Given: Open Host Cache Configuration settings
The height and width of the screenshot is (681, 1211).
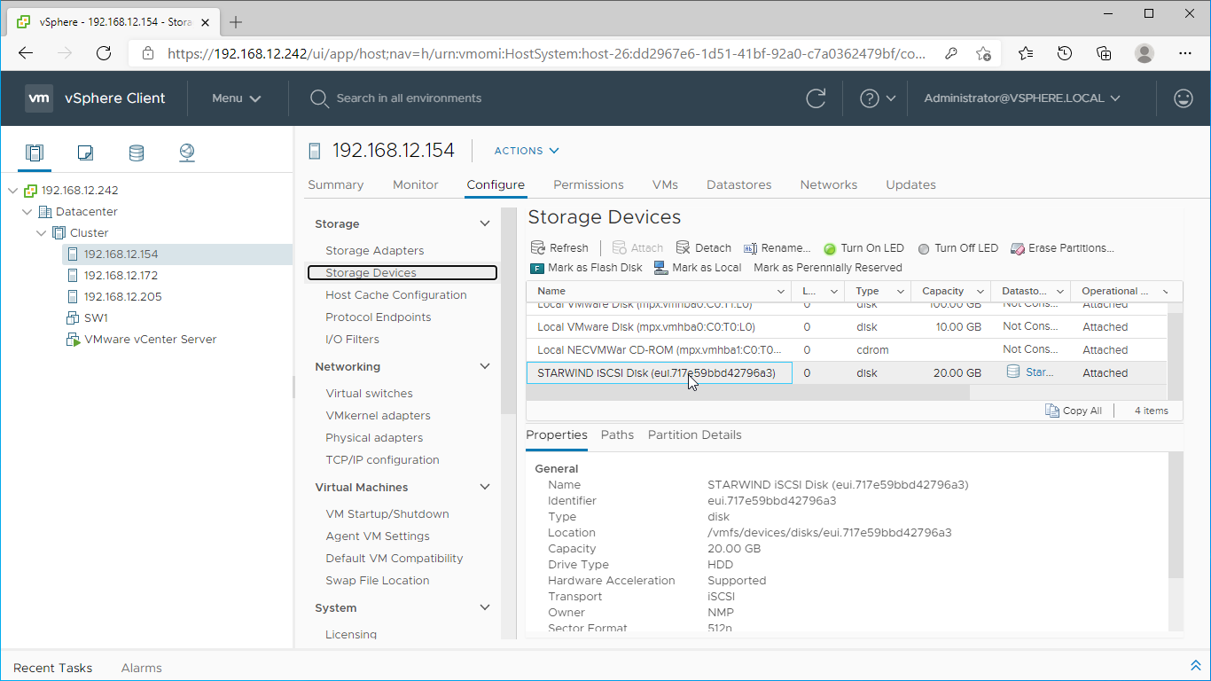Looking at the screenshot, I should pyautogui.click(x=396, y=295).
